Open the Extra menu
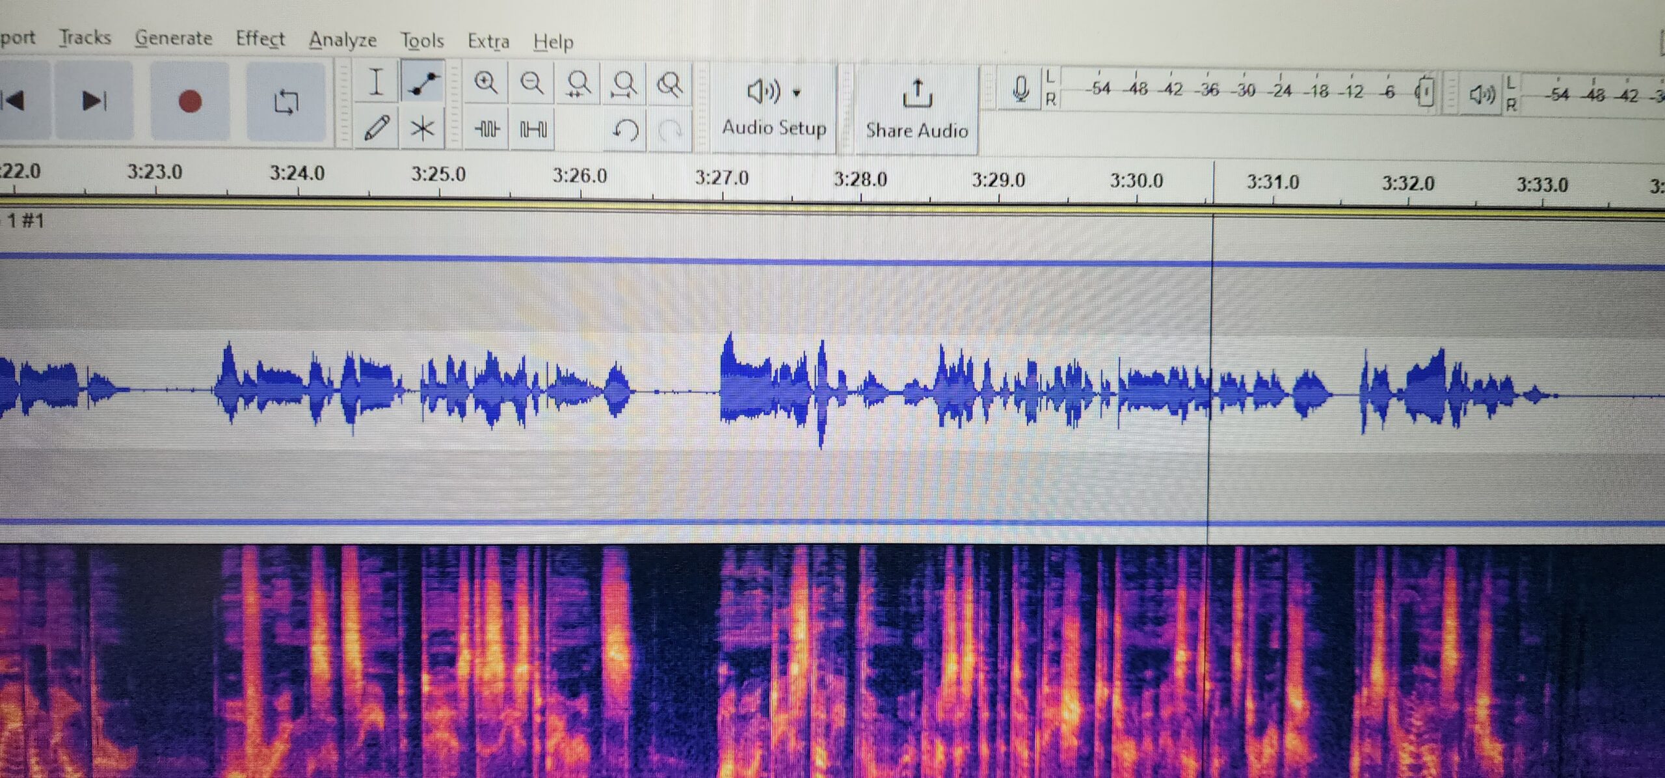 pos(488,41)
